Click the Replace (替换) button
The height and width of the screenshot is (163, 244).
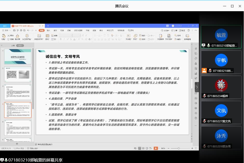(x=177, y=39)
